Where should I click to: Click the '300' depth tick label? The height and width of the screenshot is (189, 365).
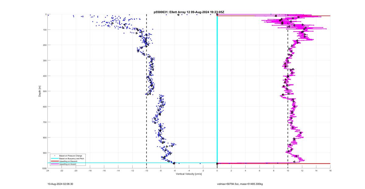(44, 60)
